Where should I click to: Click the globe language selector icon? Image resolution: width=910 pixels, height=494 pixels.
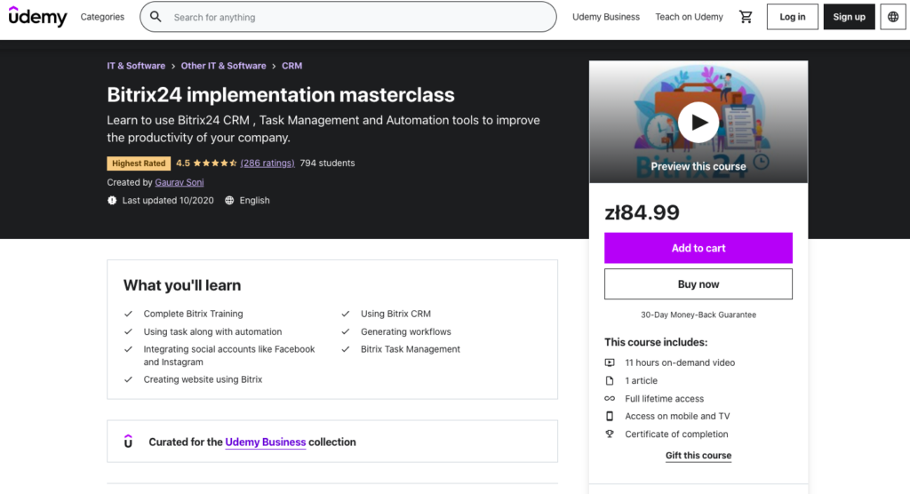(893, 17)
